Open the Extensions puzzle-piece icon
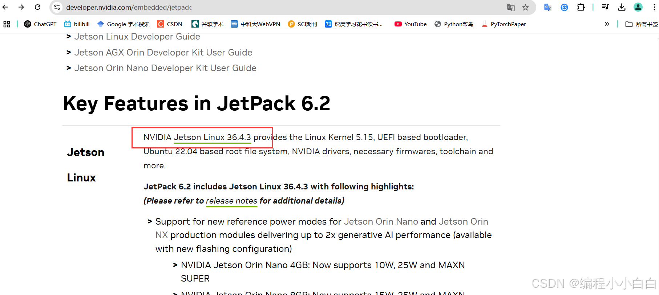This screenshot has height=295, width=659. (x=581, y=7)
